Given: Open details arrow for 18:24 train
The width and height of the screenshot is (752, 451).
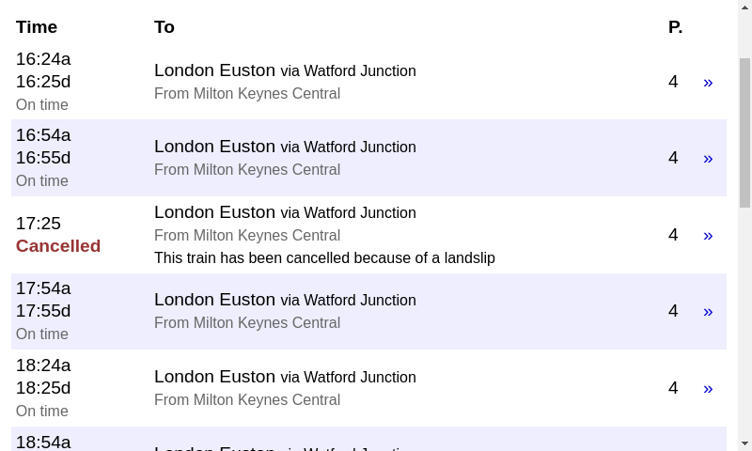Looking at the screenshot, I should (708, 389).
